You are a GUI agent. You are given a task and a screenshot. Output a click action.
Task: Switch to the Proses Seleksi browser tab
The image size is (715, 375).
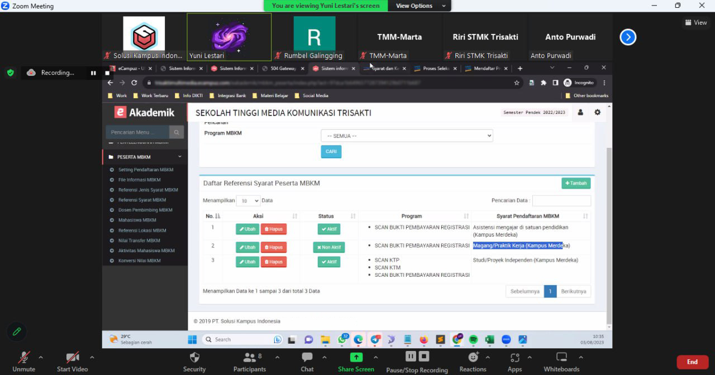pos(436,69)
